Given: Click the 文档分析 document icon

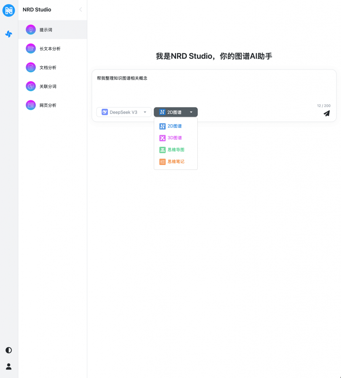Looking at the screenshot, I should (31, 68).
